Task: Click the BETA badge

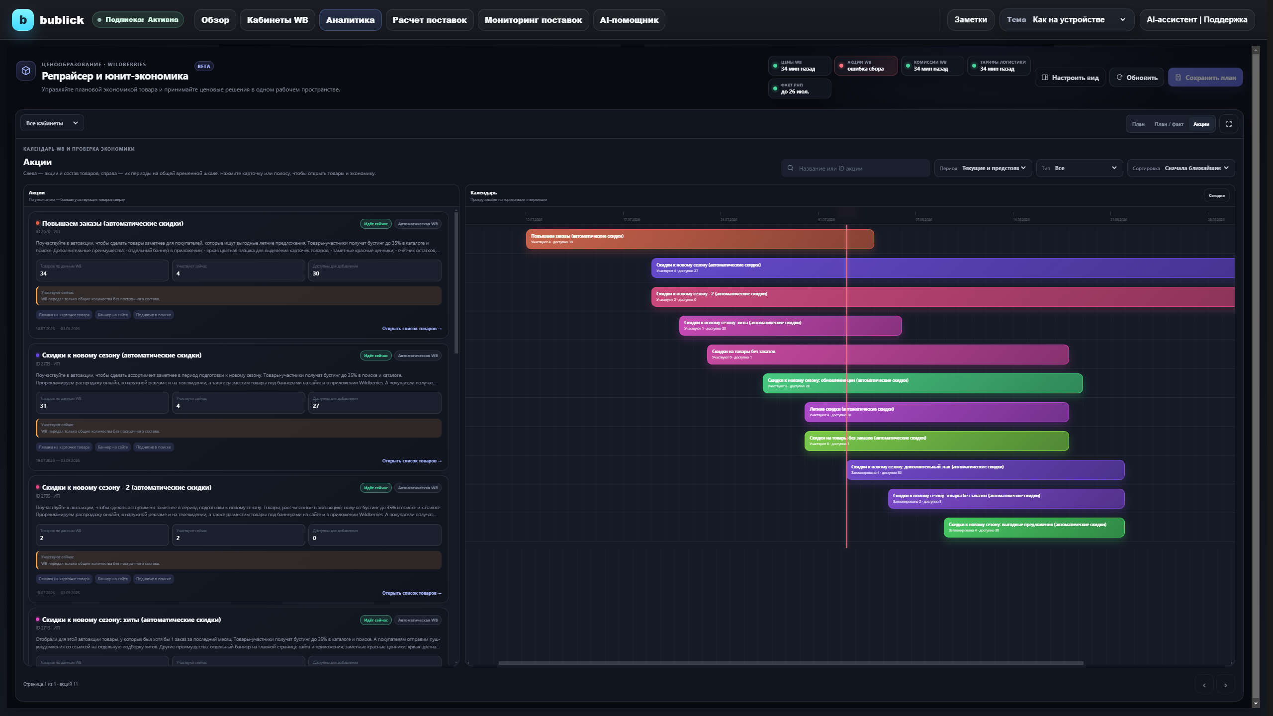Action: 204,66
